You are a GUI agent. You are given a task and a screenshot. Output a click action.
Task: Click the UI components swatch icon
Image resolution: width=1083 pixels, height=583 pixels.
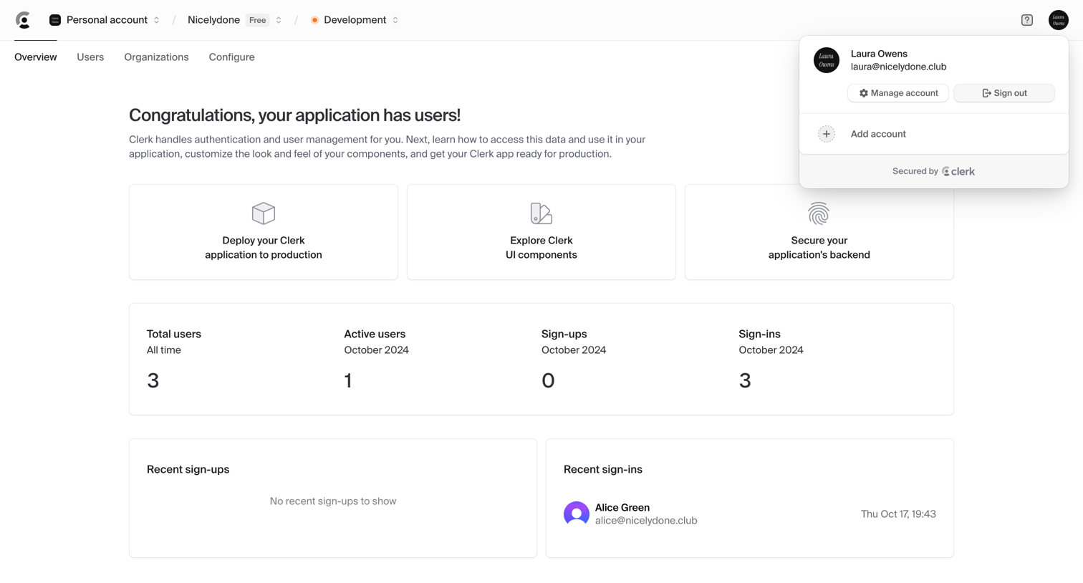[x=541, y=213]
